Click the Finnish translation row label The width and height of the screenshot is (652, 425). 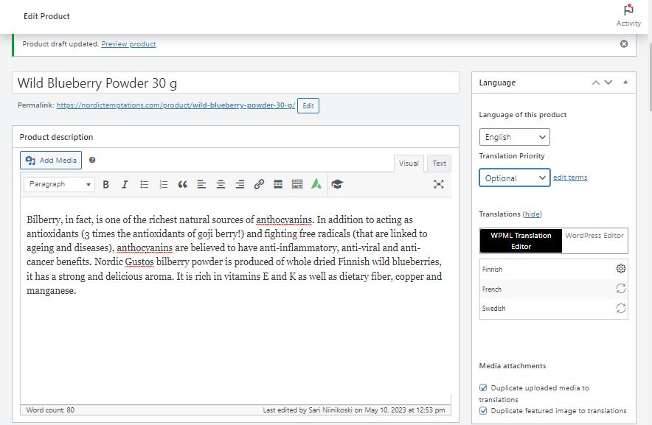coord(493,269)
